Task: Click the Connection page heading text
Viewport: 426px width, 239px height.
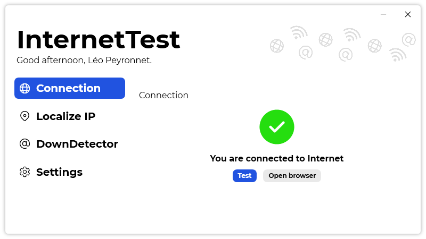Action: pos(163,95)
